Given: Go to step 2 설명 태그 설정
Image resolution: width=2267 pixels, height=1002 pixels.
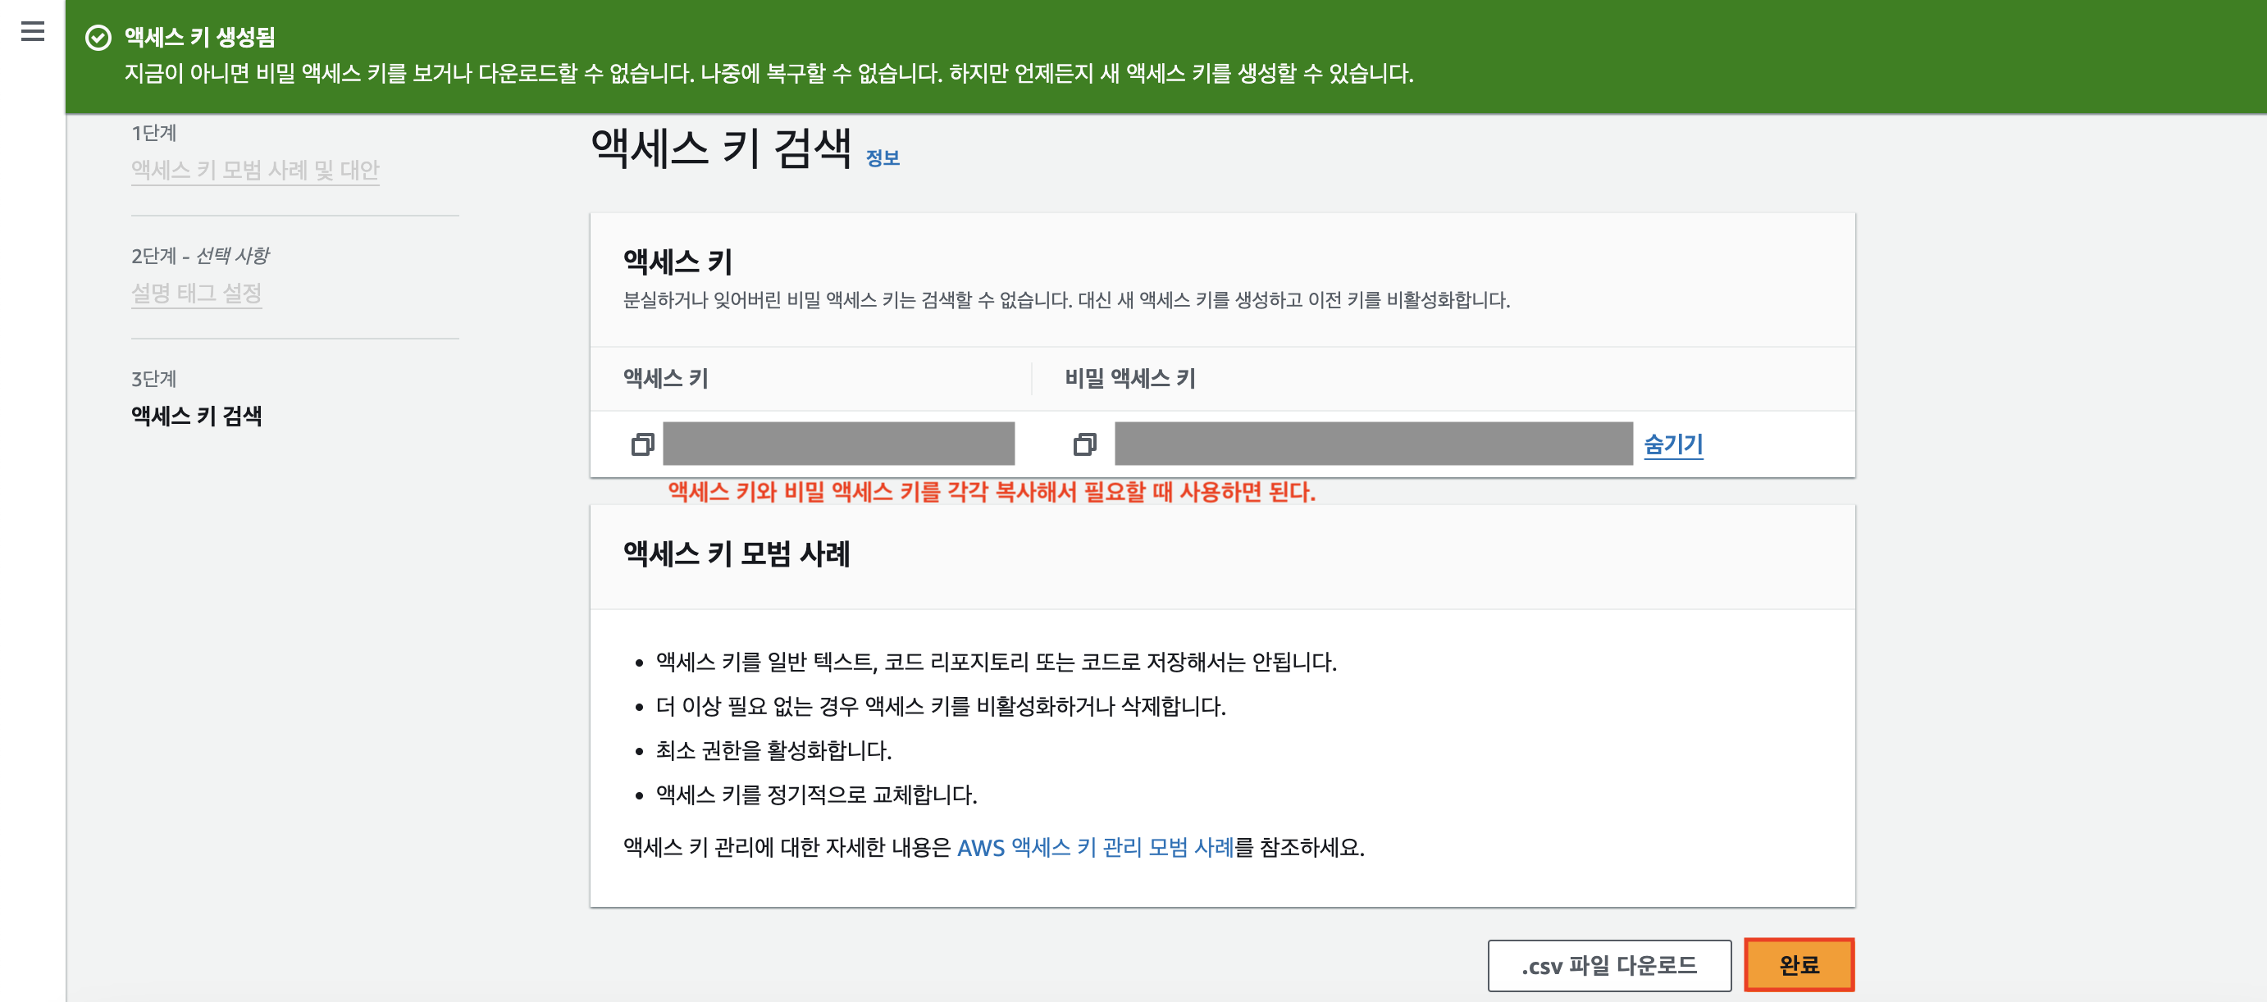Looking at the screenshot, I should [196, 293].
